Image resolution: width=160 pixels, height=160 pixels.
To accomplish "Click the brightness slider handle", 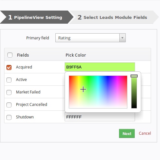I will (x=134, y=76).
